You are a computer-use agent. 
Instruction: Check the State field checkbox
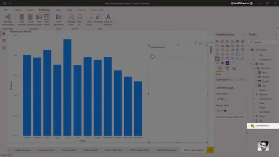tap(254, 103)
